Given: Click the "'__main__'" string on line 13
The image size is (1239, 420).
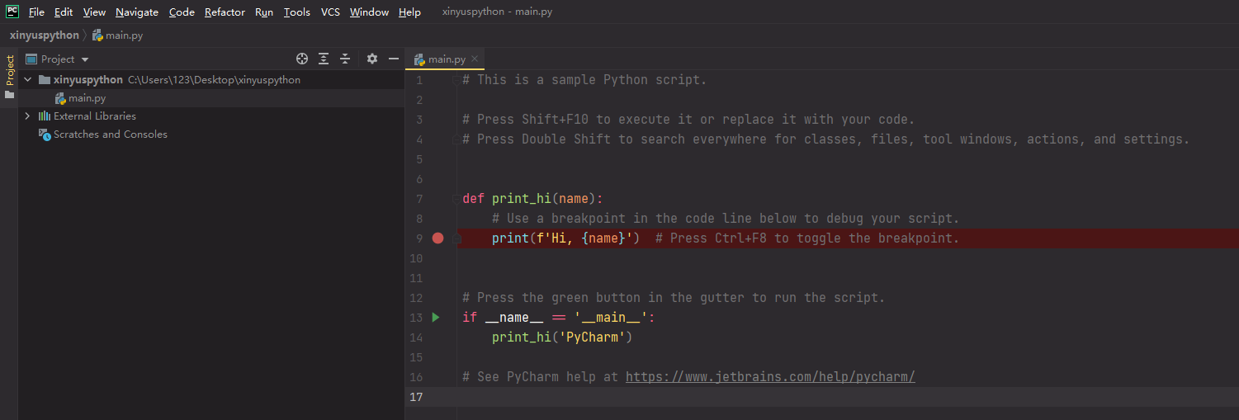Looking at the screenshot, I should [x=611, y=318].
